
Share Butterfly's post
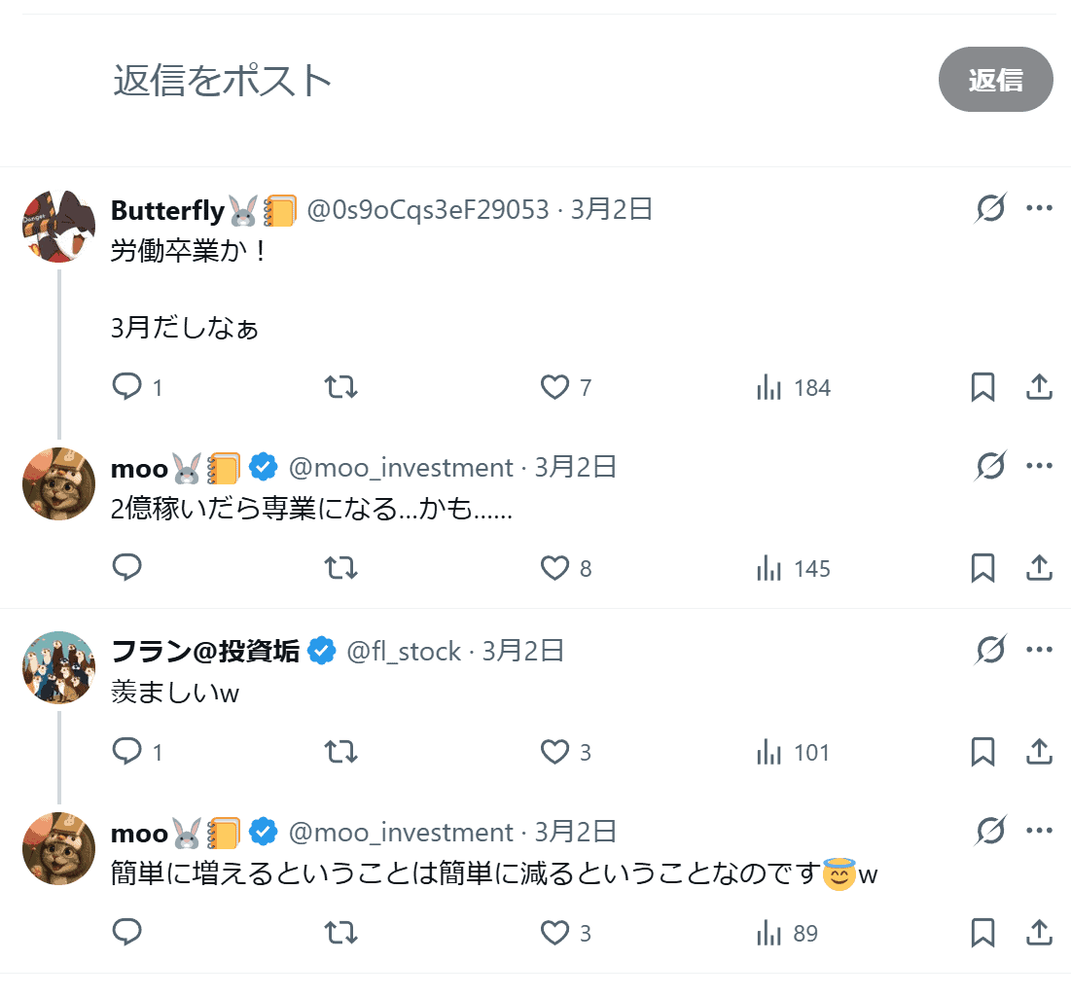point(1039,387)
